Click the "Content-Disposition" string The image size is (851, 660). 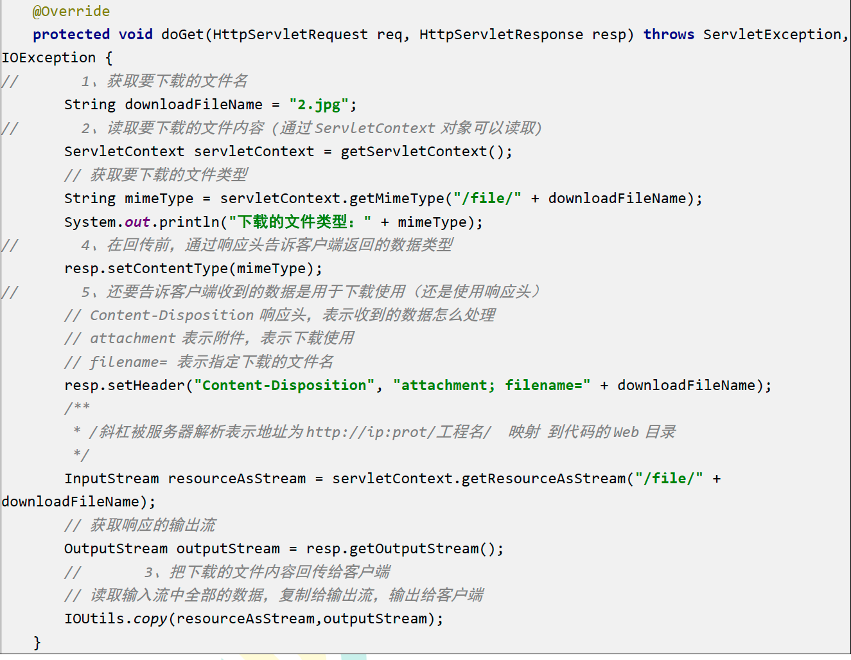285,386
